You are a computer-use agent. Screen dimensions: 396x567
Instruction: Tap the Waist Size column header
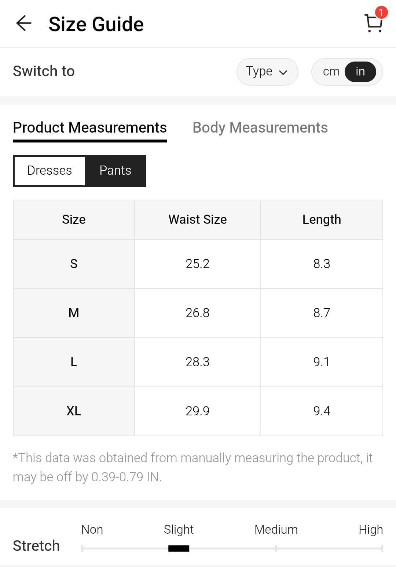(x=197, y=219)
